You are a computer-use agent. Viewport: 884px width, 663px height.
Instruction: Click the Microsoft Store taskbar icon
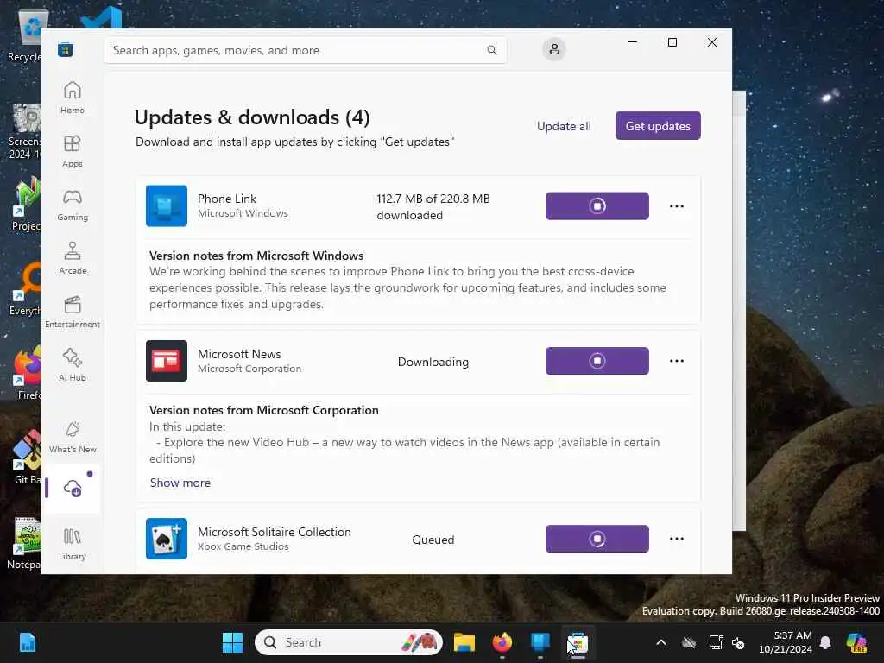[578, 642]
